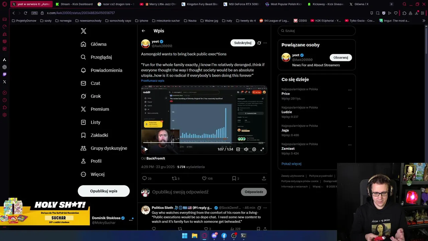Open options for the Jaga trend
The image size is (428, 241).
[x=350, y=127]
